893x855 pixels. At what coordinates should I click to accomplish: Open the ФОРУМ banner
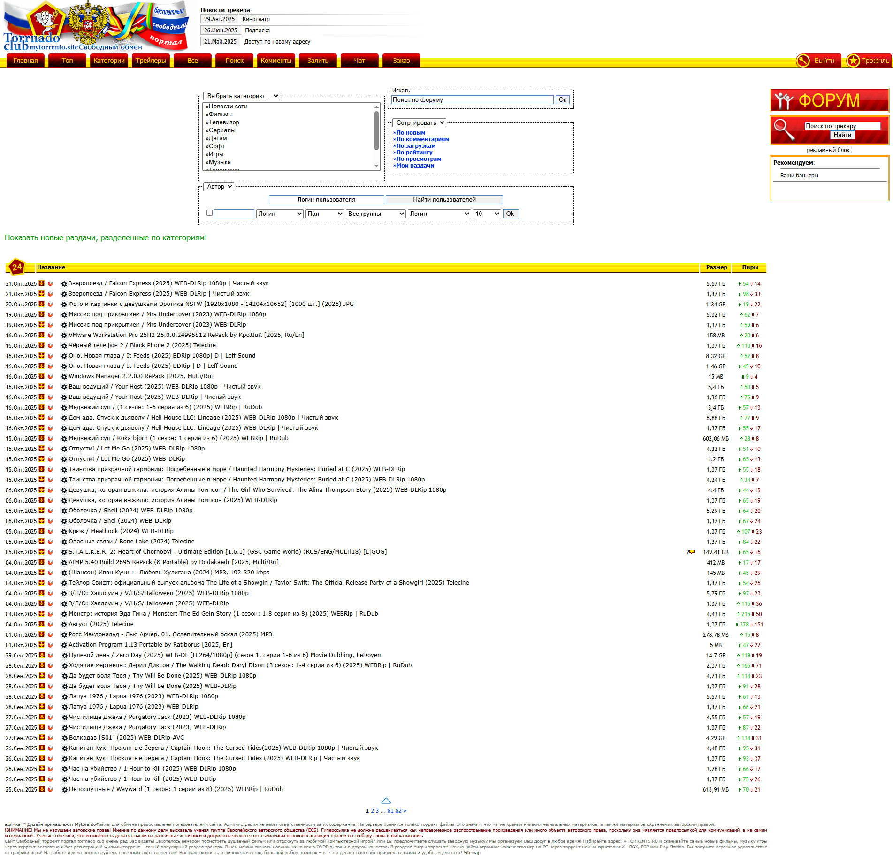point(829,100)
